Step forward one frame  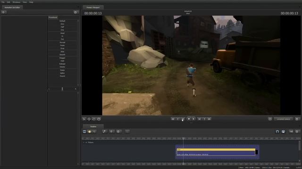pyautogui.click(x=200, y=119)
